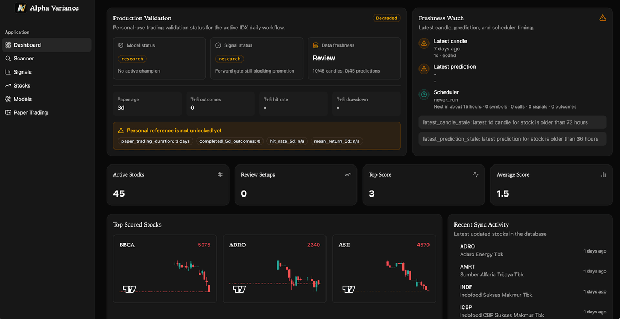This screenshot has width=620, height=319.
Task: Select INDF Indofood Sukses Makmur row
Action: 530,291
